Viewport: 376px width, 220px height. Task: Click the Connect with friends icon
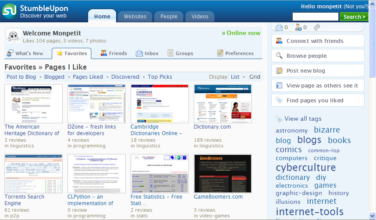point(279,41)
